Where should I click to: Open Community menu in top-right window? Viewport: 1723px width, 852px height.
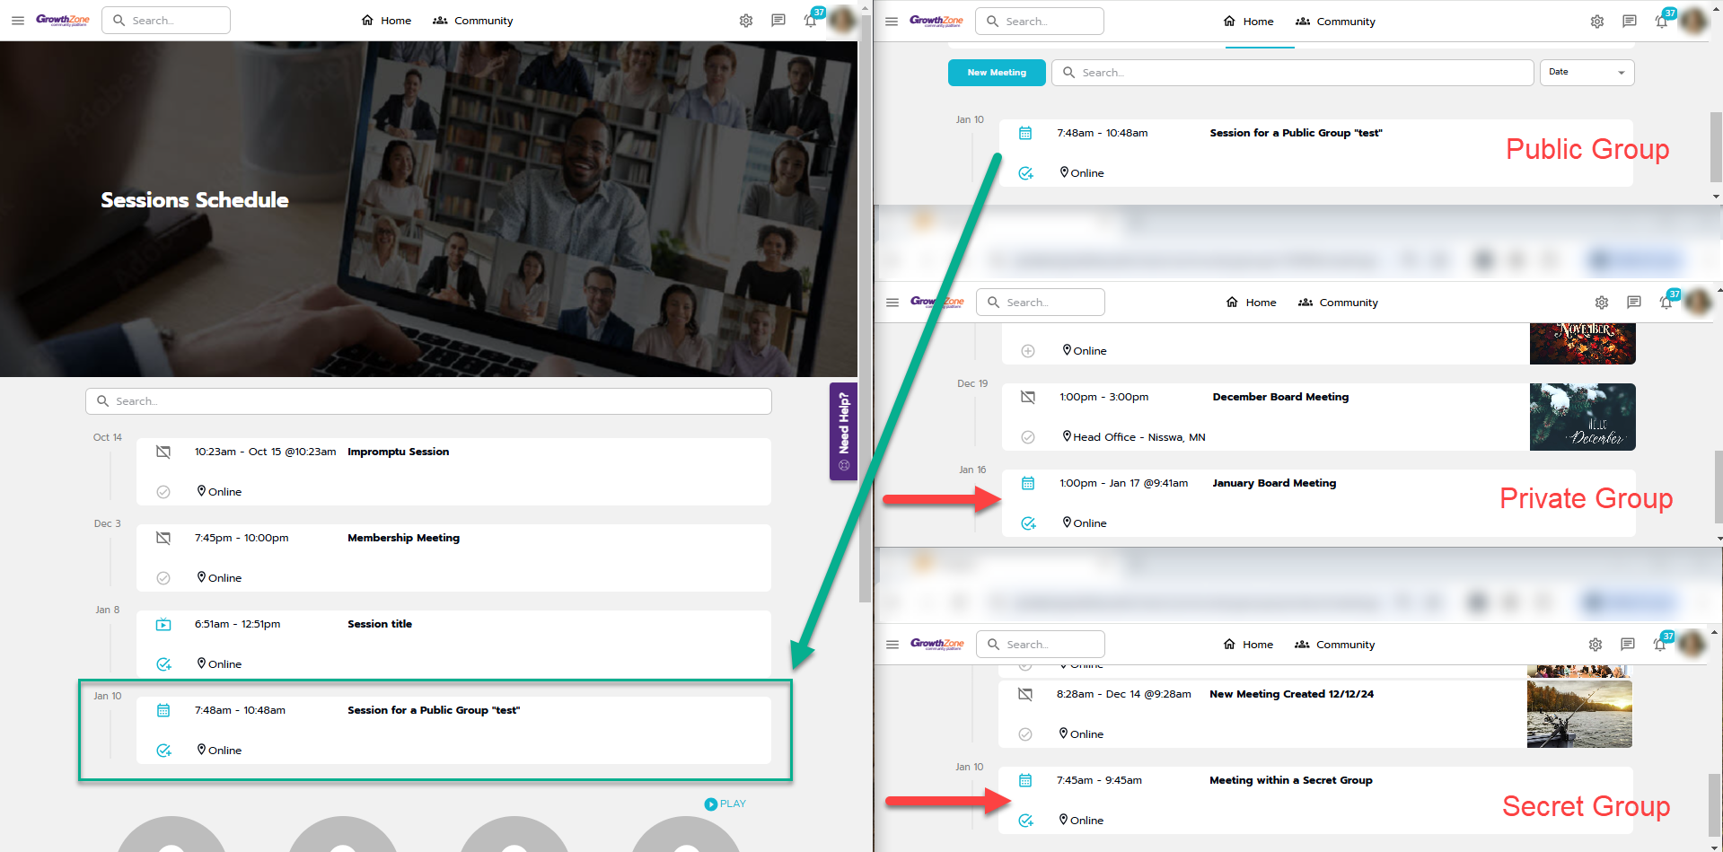[x=1335, y=22]
